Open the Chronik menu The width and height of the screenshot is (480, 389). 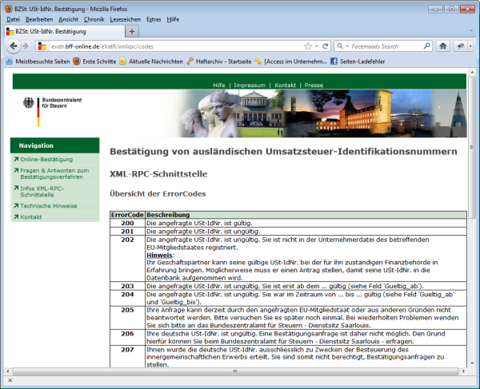point(94,18)
